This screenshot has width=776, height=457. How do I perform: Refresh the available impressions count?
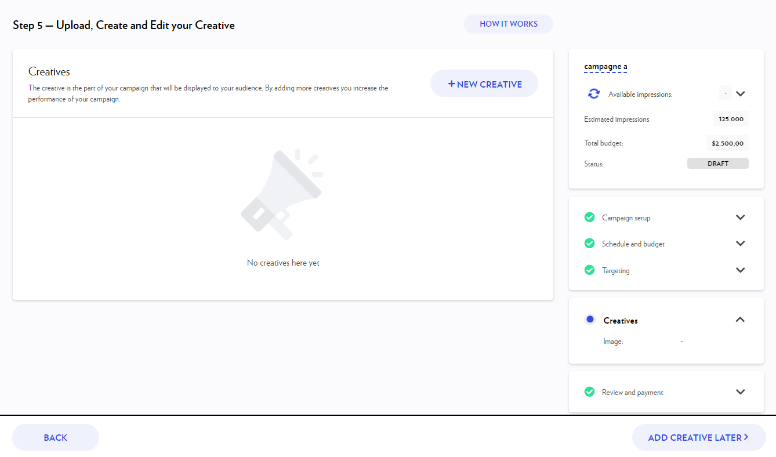point(593,93)
